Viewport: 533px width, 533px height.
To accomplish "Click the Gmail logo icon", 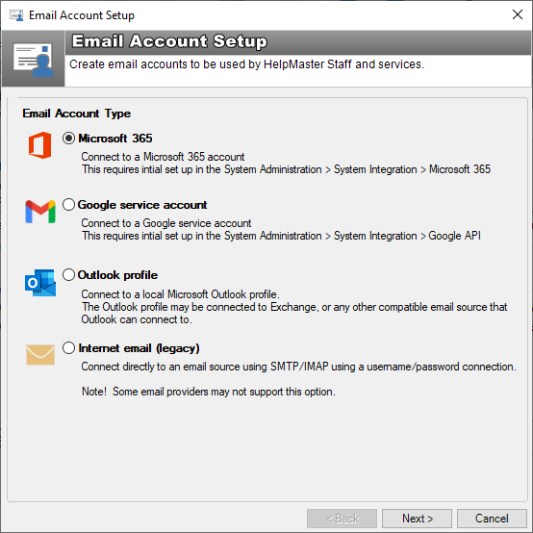I will (40, 212).
